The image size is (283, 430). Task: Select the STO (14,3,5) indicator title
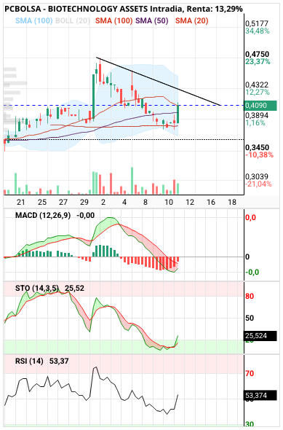pyautogui.click(x=37, y=288)
